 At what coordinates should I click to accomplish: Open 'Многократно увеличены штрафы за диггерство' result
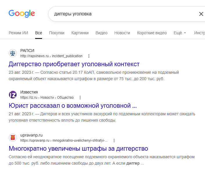pos(78,149)
